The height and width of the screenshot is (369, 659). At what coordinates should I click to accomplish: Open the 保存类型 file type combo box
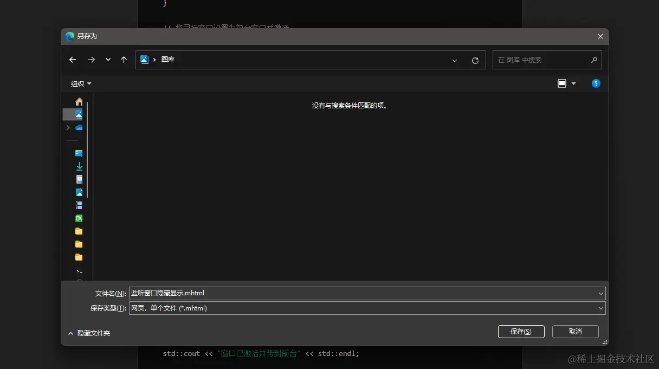[367, 308]
